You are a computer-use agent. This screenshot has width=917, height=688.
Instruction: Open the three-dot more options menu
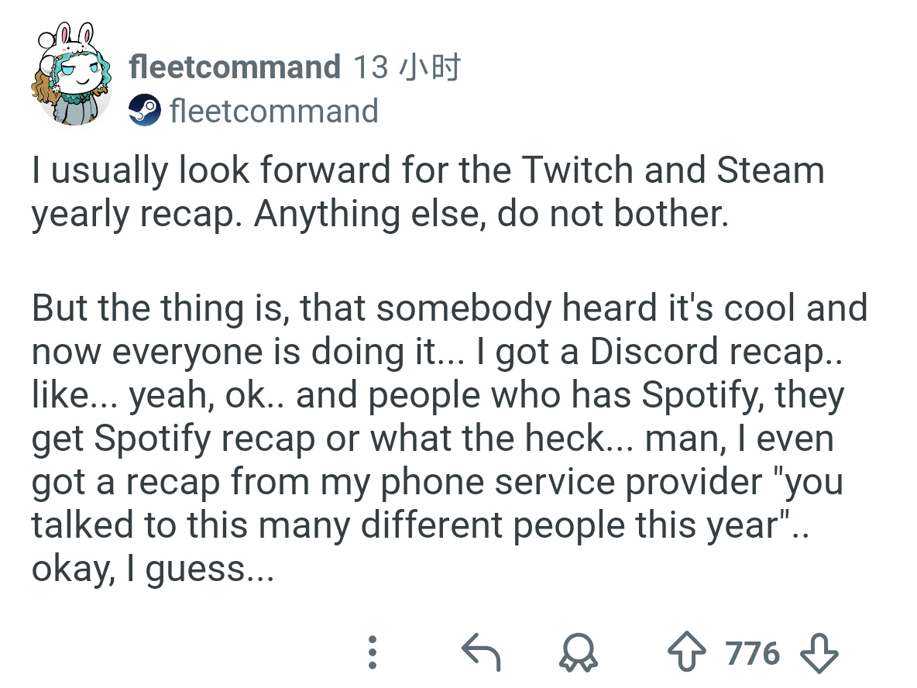(x=373, y=652)
